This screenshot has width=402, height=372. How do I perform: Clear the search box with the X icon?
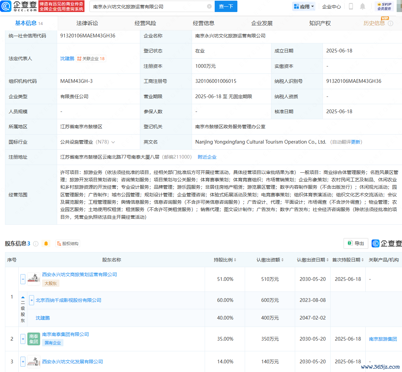click(209, 6)
